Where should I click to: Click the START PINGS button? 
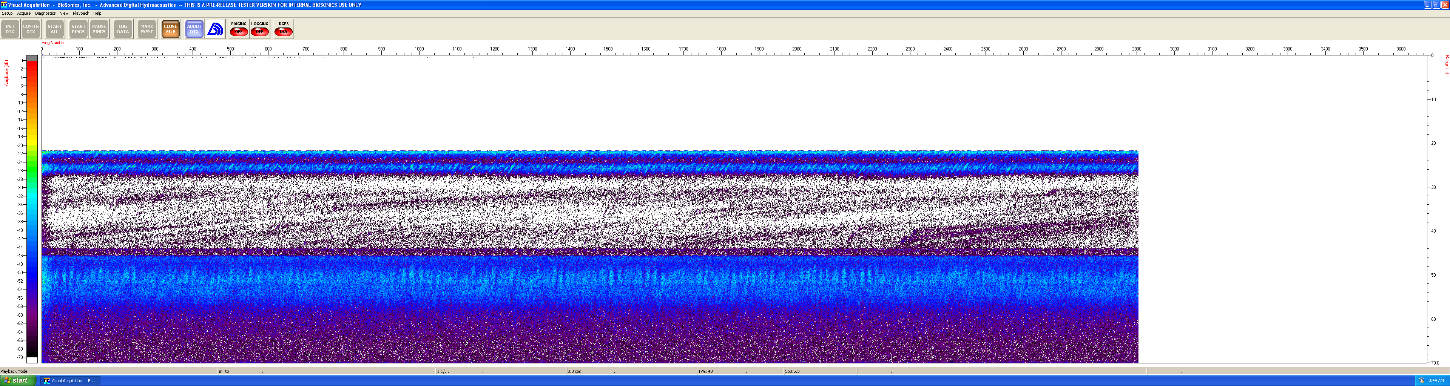[x=78, y=29]
